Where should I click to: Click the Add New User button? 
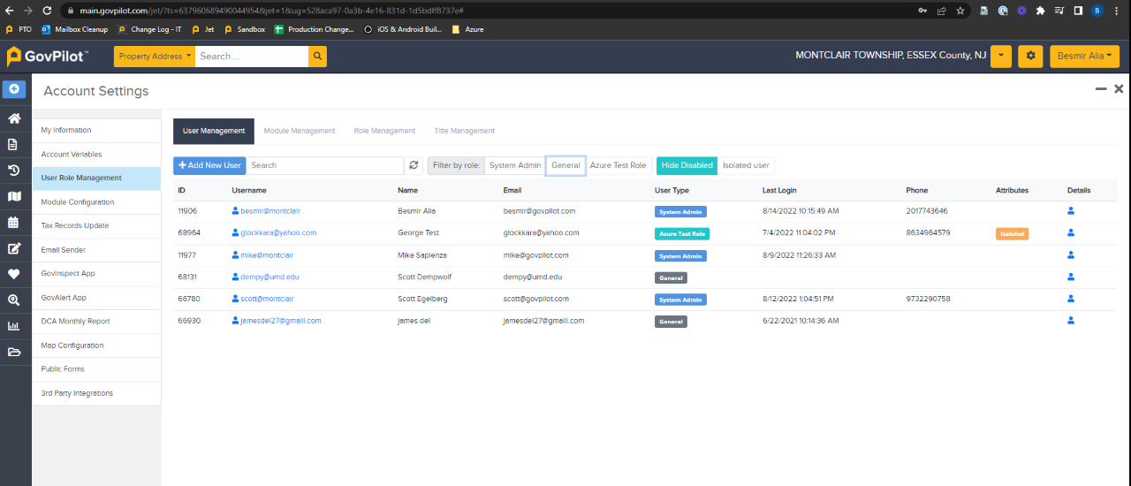click(x=209, y=165)
